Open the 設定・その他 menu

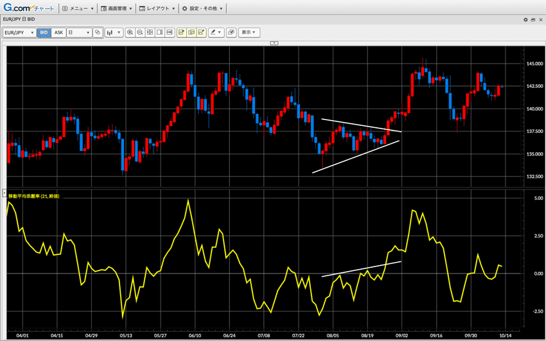(x=202, y=8)
